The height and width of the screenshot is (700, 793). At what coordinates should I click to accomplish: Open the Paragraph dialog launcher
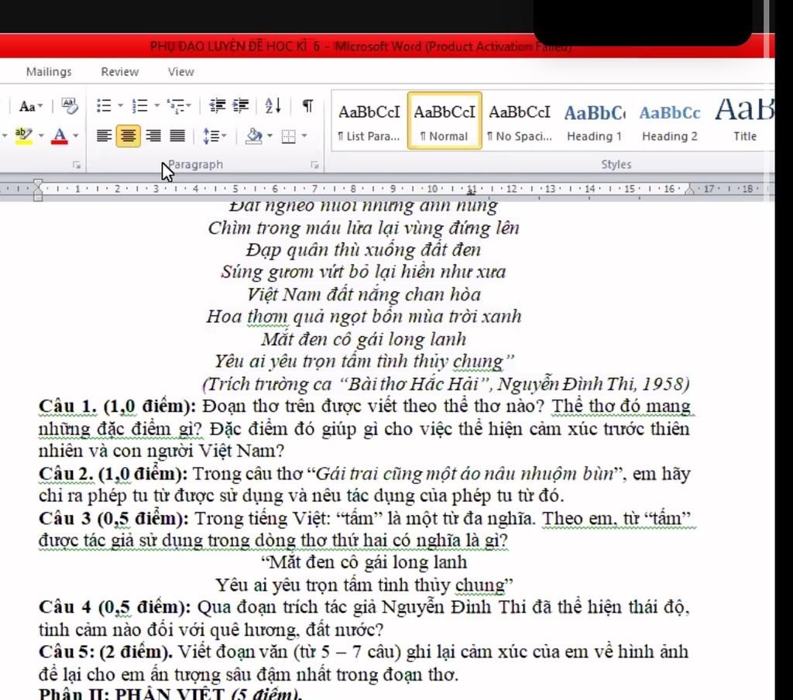coord(314,165)
